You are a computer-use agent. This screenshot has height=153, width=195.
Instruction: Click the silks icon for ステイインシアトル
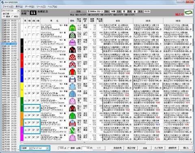72,93
